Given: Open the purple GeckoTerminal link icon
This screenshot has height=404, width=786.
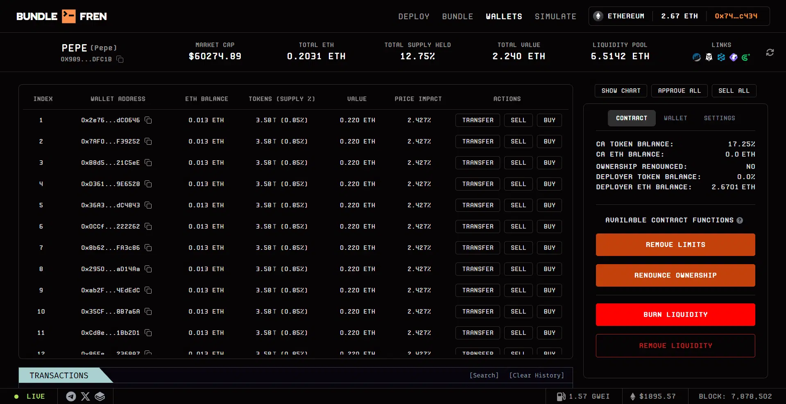Looking at the screenshot, I should pyautogui.click(x=734, y=57).
